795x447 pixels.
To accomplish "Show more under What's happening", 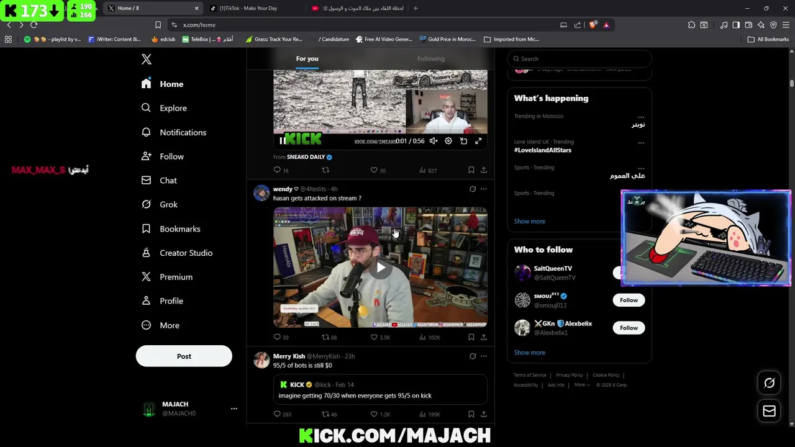I will pyautogui.click(x=529, y=222).
